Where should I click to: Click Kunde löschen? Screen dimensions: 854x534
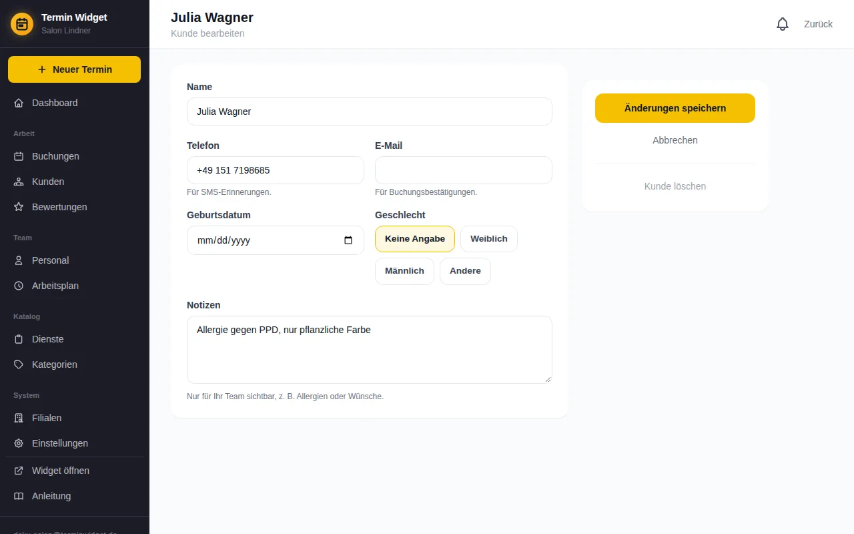[x=675, y=186]
